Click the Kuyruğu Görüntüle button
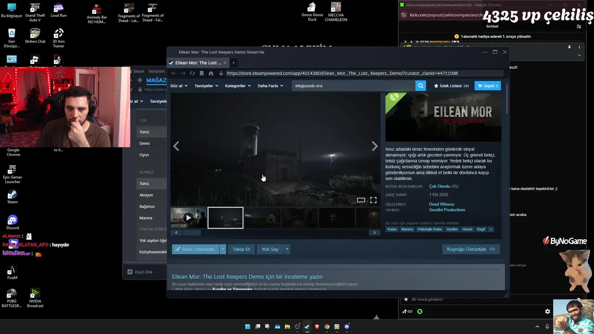This screenshot has height=334, width=594. coord(471,249)
